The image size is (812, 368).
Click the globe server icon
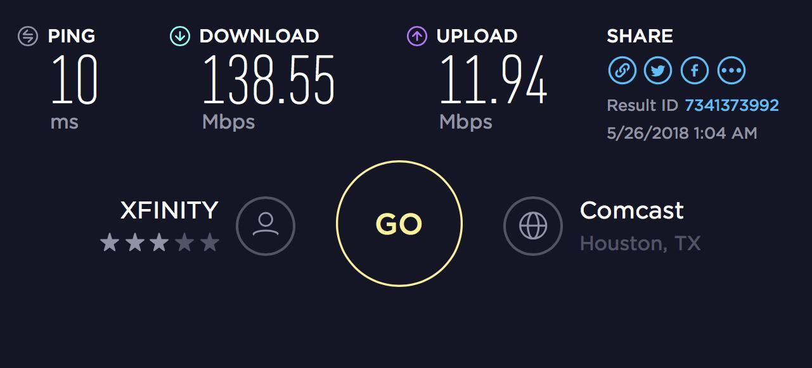(x=533, y=226)
